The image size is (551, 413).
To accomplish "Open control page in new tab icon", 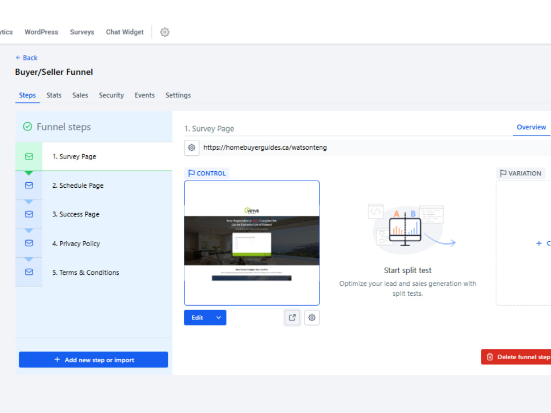I will 292,318.
